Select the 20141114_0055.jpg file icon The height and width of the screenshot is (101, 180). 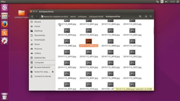coord(89,31)
